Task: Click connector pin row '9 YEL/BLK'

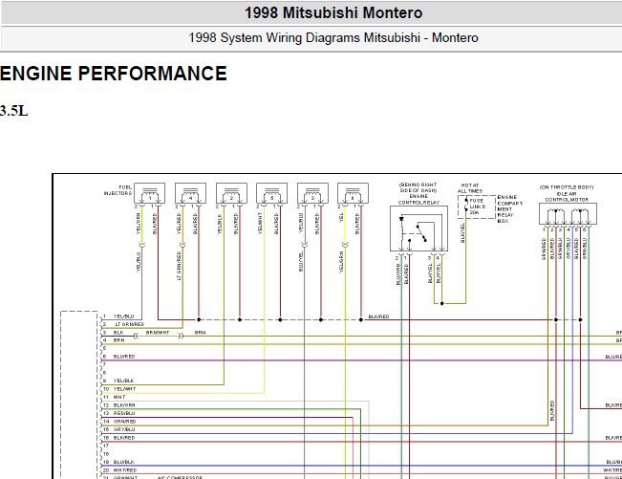Action: [118, 381]
